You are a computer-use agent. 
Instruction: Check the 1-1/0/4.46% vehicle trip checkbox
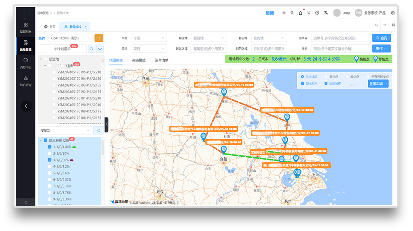click(50, 147)
